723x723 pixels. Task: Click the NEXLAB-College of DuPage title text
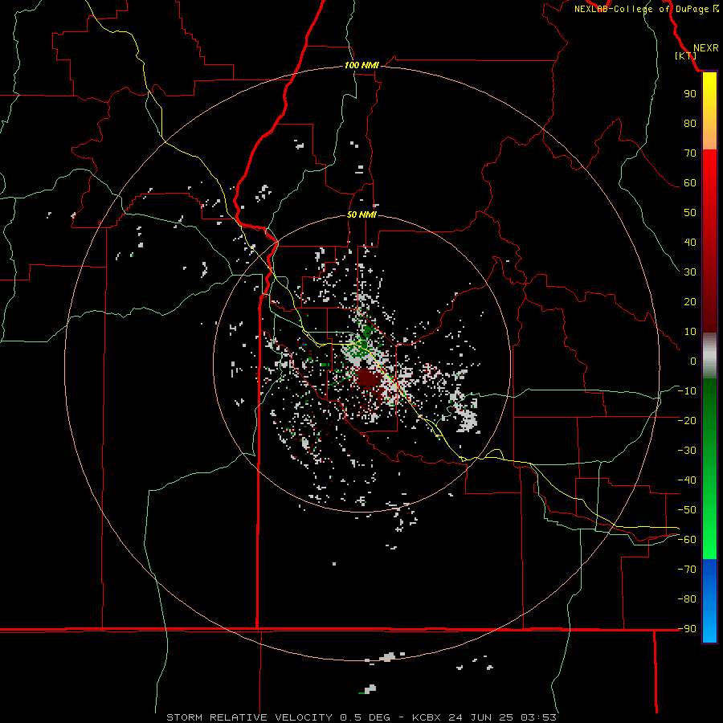(641, 9)
